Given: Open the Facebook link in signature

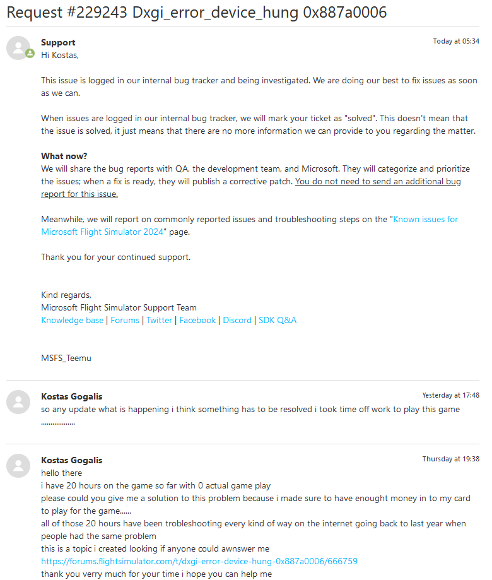Looking at the screenshot, I should pos(197,320).
